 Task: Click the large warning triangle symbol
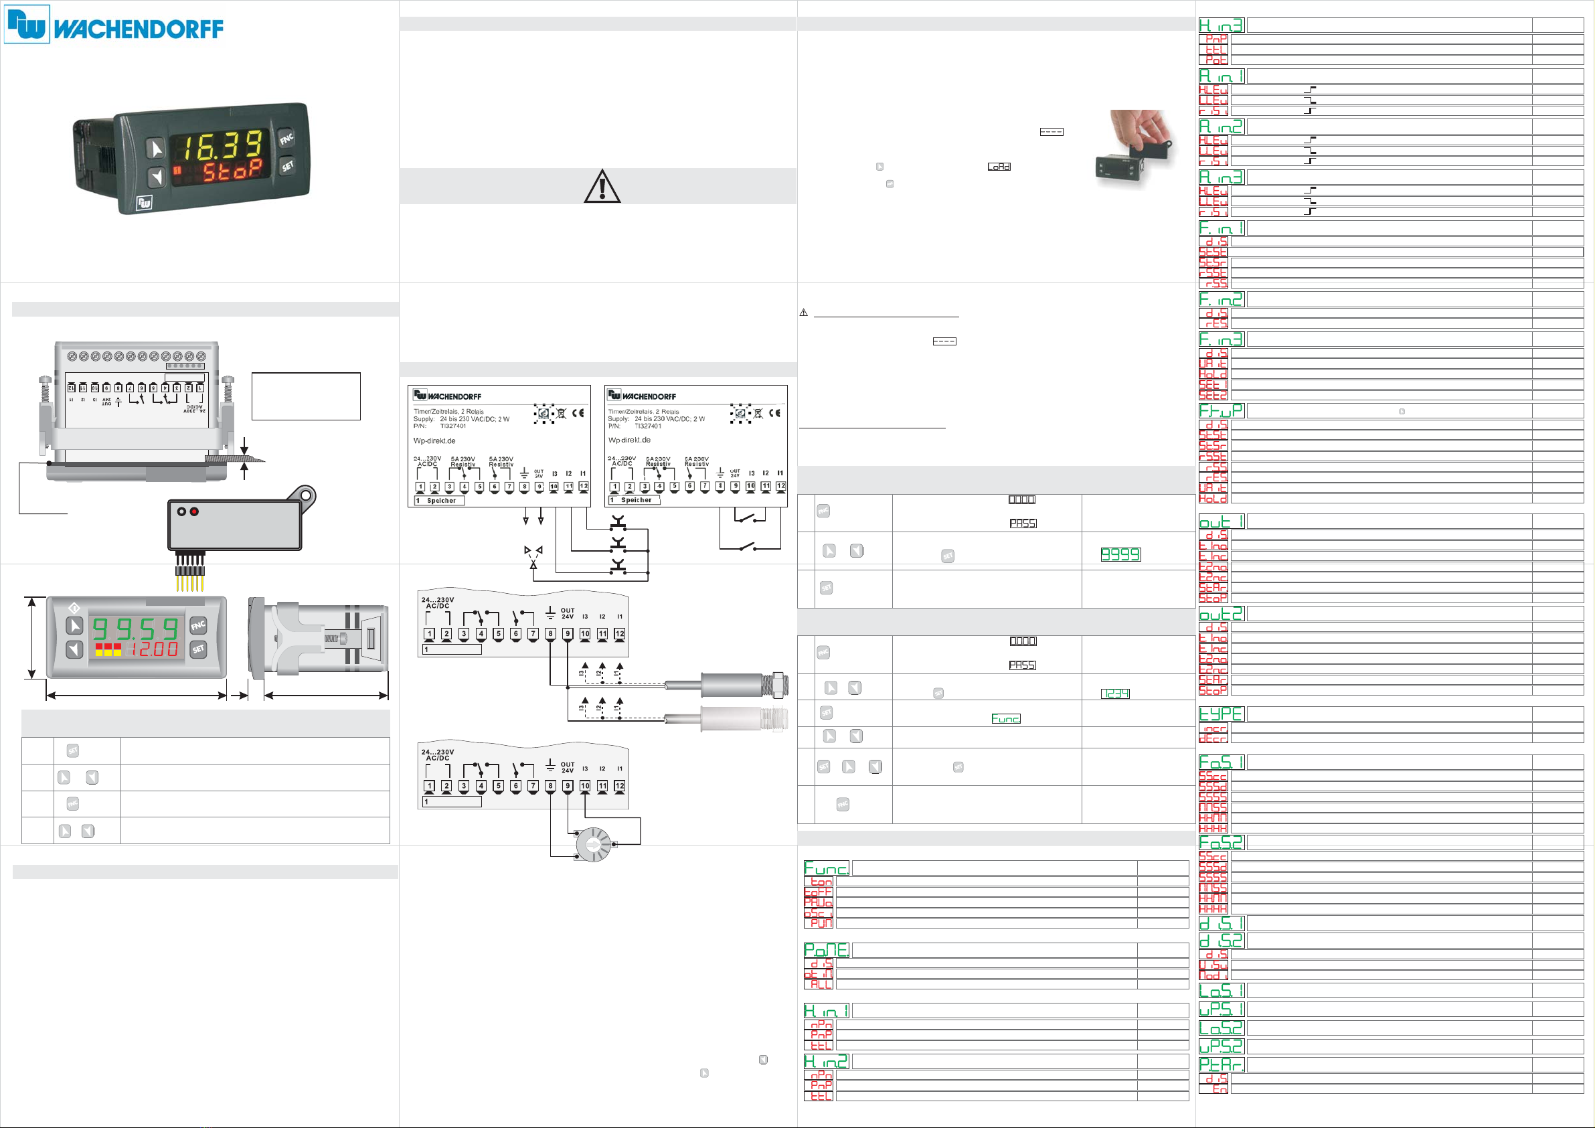point(602,186)
